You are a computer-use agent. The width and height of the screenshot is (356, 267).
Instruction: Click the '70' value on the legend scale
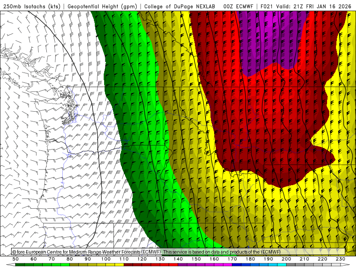52,259
